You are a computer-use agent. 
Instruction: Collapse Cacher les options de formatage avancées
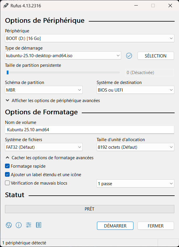click(x=49, y=158)
